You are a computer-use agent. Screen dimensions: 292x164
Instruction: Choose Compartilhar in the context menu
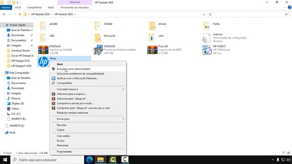tap(88, 83)
